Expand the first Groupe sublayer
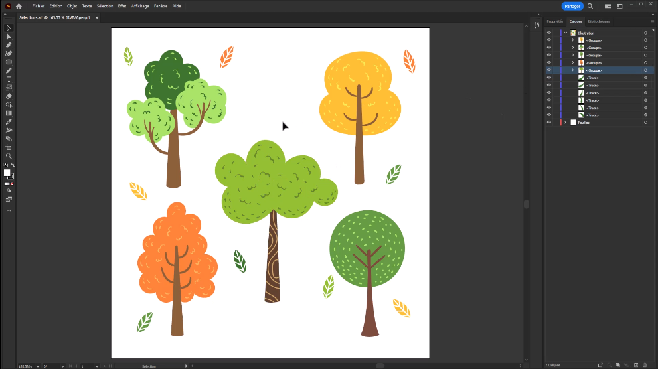 click(572, 40)
